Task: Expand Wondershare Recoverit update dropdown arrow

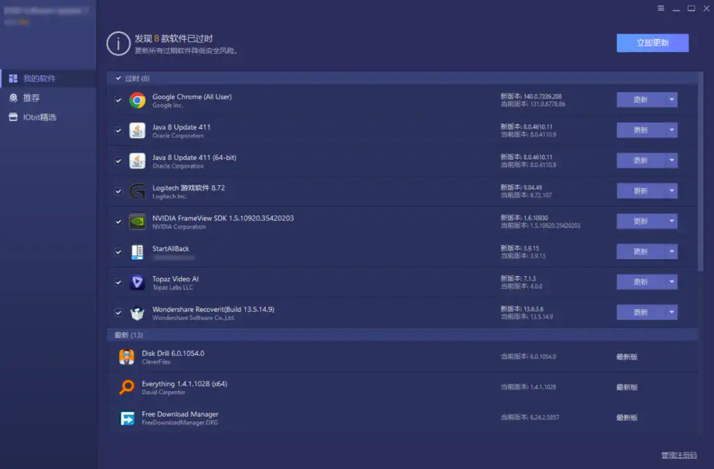Action: [672, 312]
